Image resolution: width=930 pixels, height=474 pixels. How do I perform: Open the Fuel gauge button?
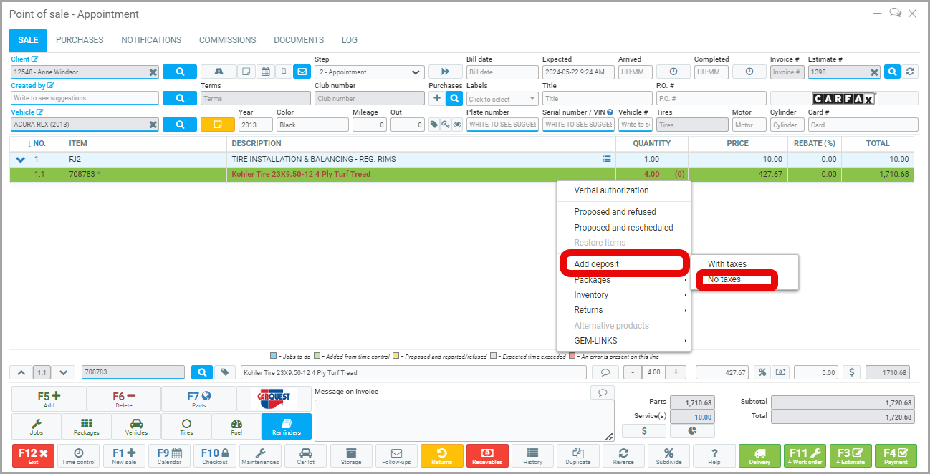[236, 426]
